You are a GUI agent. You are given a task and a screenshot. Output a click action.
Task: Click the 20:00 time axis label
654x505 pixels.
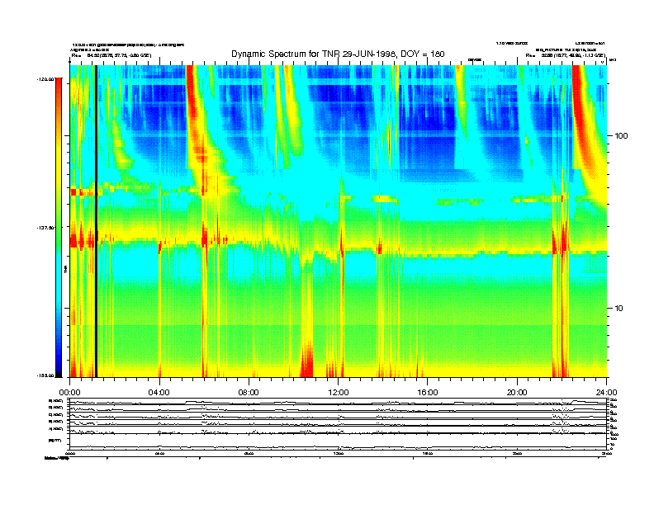point(517,393)
